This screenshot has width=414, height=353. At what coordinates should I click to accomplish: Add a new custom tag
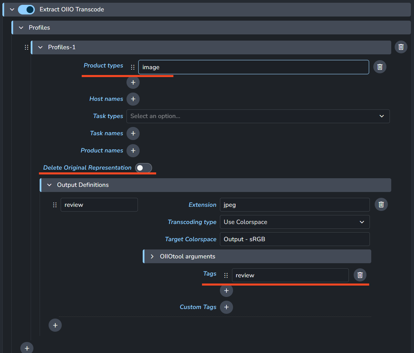pyautogui.click(x=226, y=307)
